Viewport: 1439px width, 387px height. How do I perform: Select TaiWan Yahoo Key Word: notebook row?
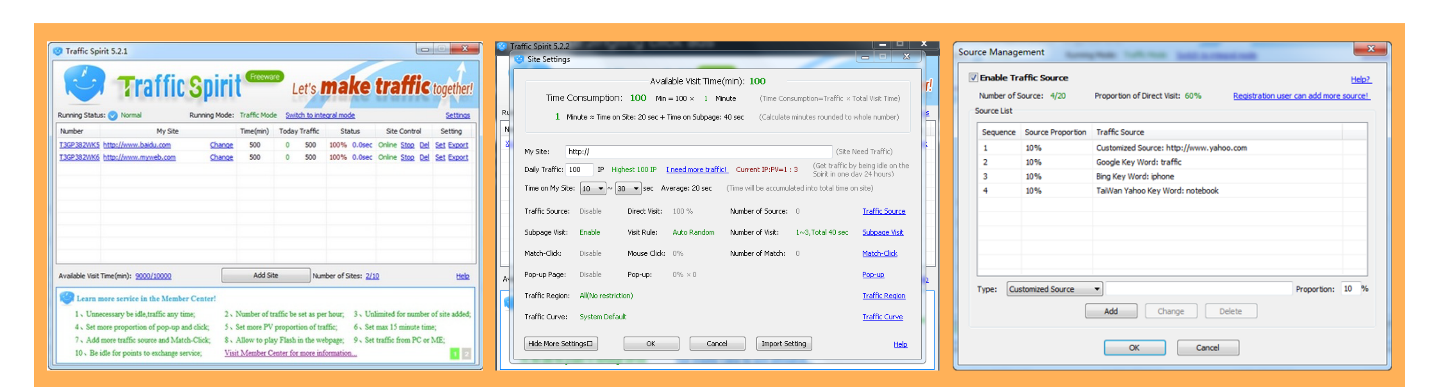pyautogui.click(x=1172, y=191)
